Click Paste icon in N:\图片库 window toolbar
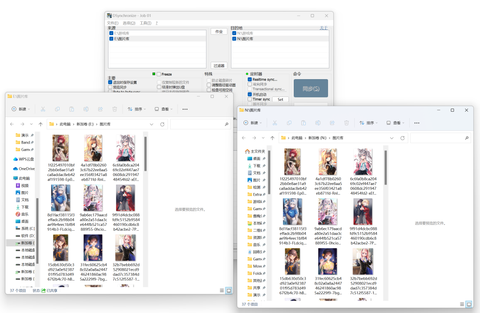Image resolution: width=480 pixels, height=313 pixels. (x=304, y=123)
